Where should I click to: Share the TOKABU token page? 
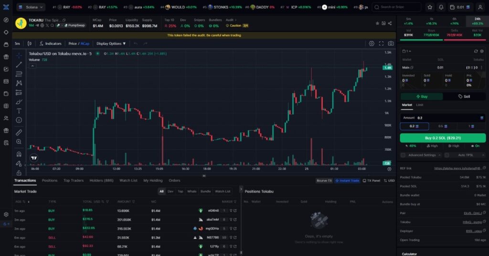(x=390, y=23)
